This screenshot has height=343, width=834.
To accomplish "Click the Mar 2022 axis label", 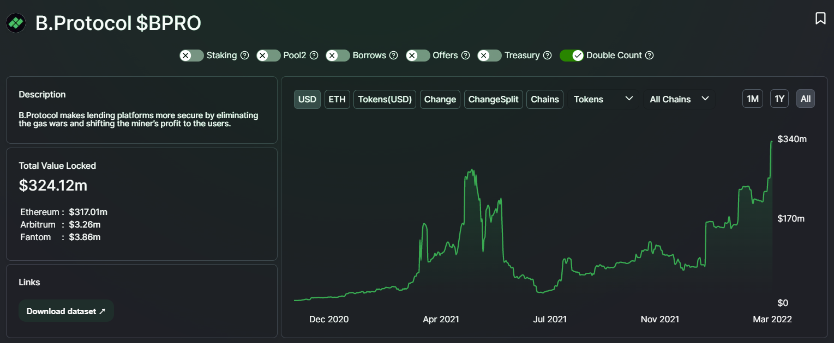I will (772, 319).
